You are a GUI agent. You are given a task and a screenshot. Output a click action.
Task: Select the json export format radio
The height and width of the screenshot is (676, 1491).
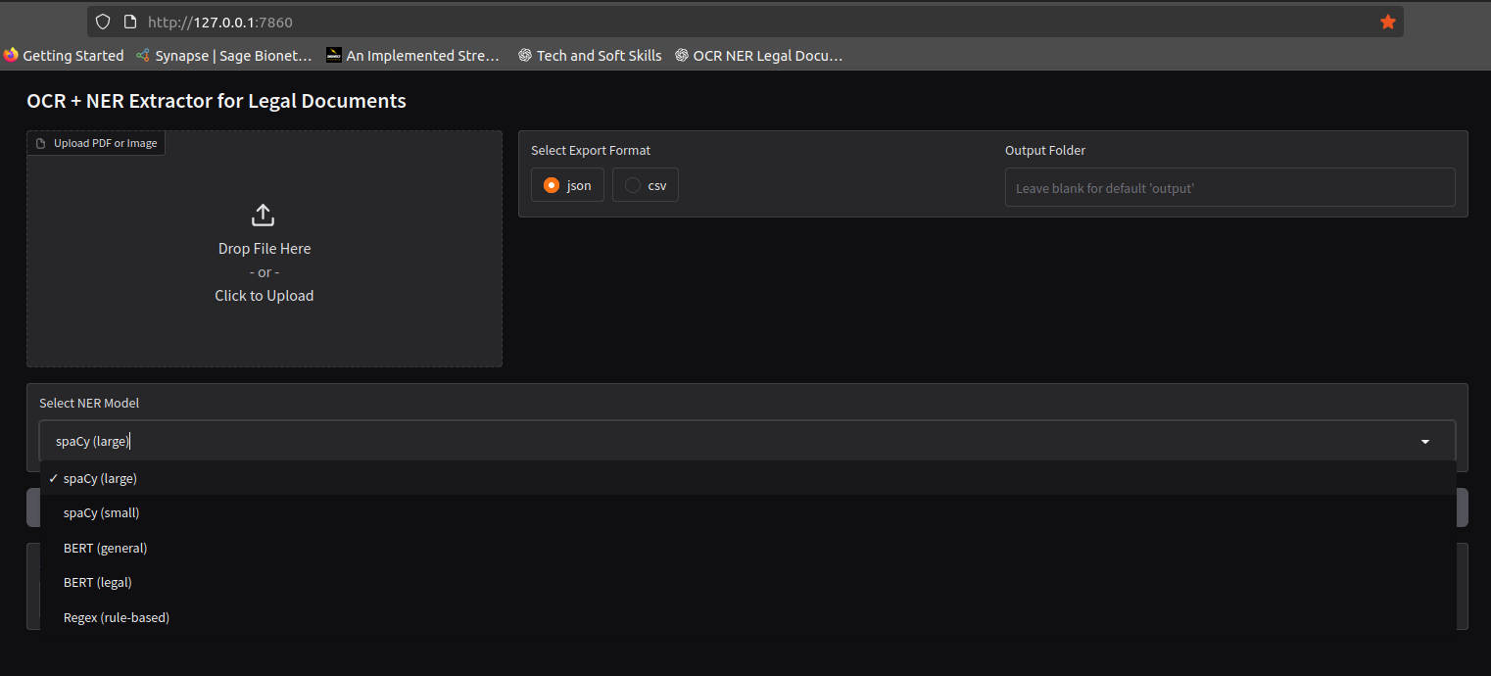(x=553, y=185)
